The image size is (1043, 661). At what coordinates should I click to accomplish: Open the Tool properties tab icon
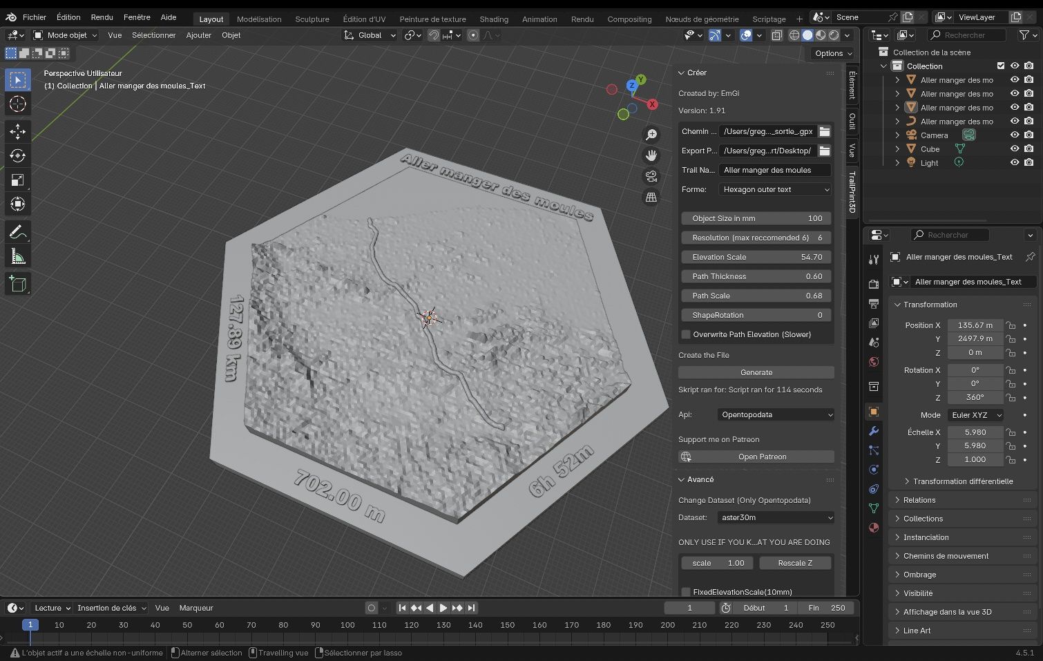874,259
